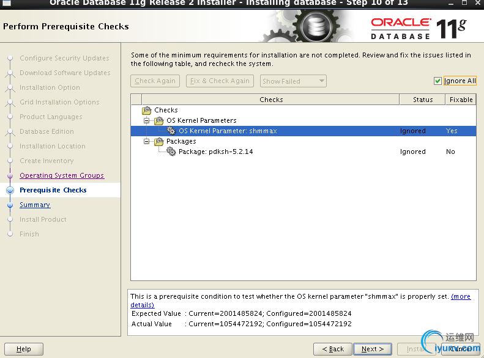Select Installation Location in step list
The image size is (484, 358).
(x=53, y=146)
